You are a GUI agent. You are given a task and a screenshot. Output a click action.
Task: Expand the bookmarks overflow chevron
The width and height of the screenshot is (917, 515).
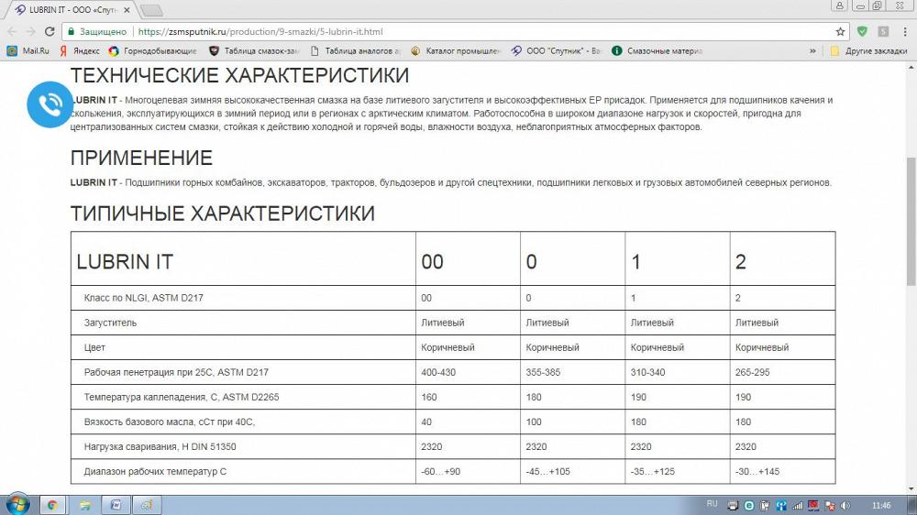tap(812, 51)
